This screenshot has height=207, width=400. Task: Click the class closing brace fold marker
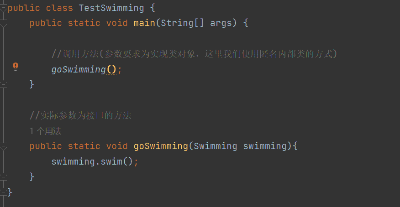tap(3, 192)
